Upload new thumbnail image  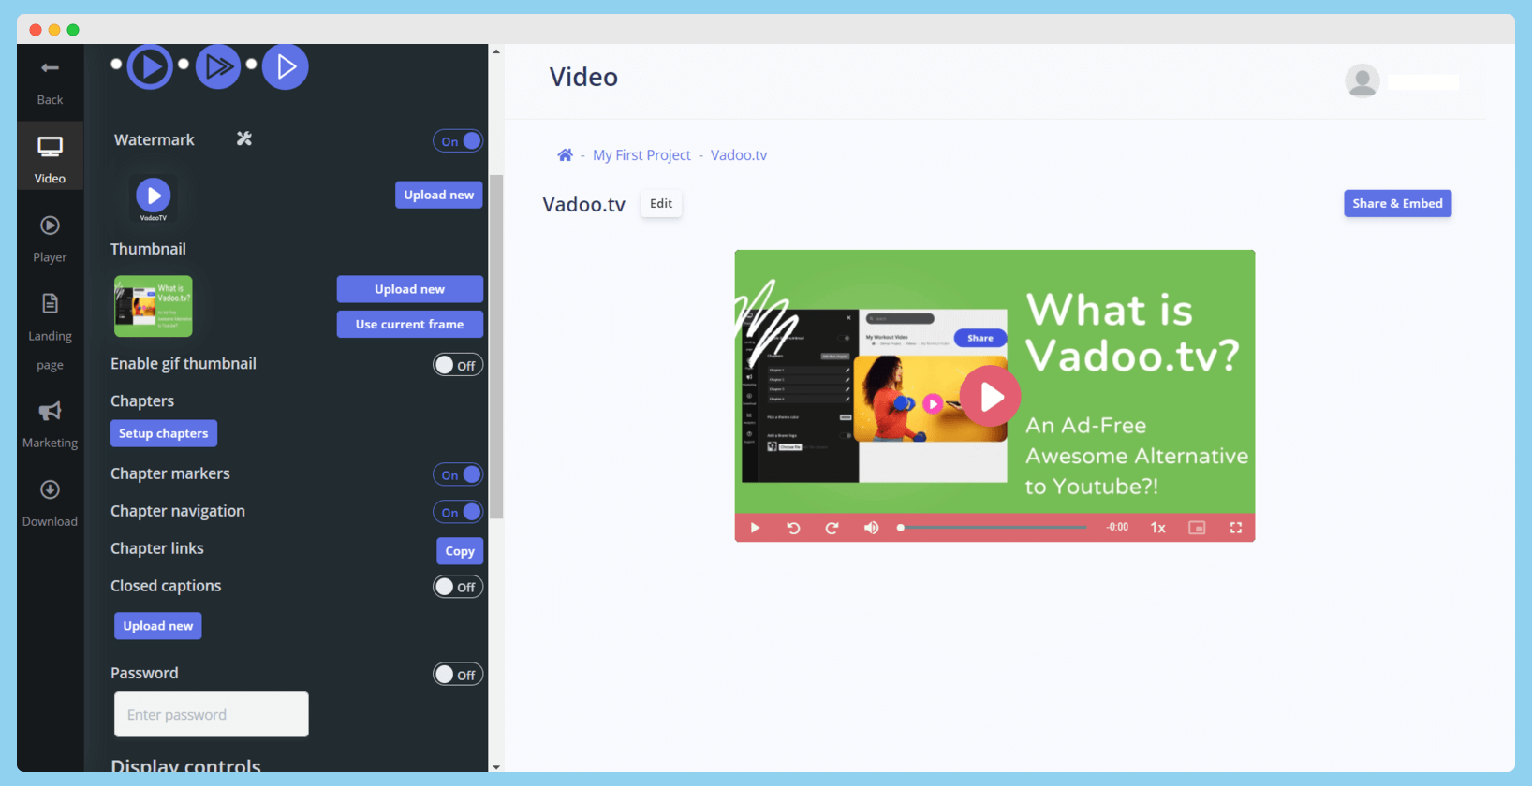pyautogui.click(x=410, y=289)
